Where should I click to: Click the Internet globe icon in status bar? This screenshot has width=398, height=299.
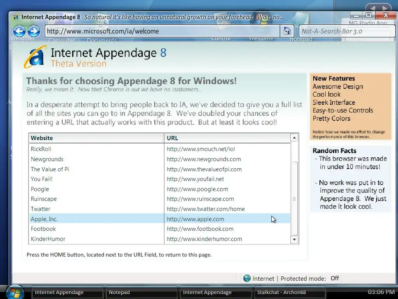(247, 278)
